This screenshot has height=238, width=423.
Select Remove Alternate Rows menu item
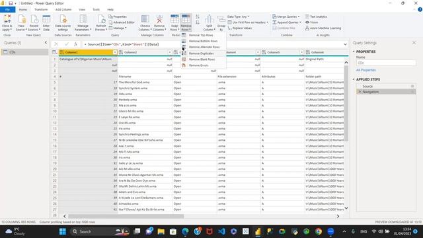[204, 47]
